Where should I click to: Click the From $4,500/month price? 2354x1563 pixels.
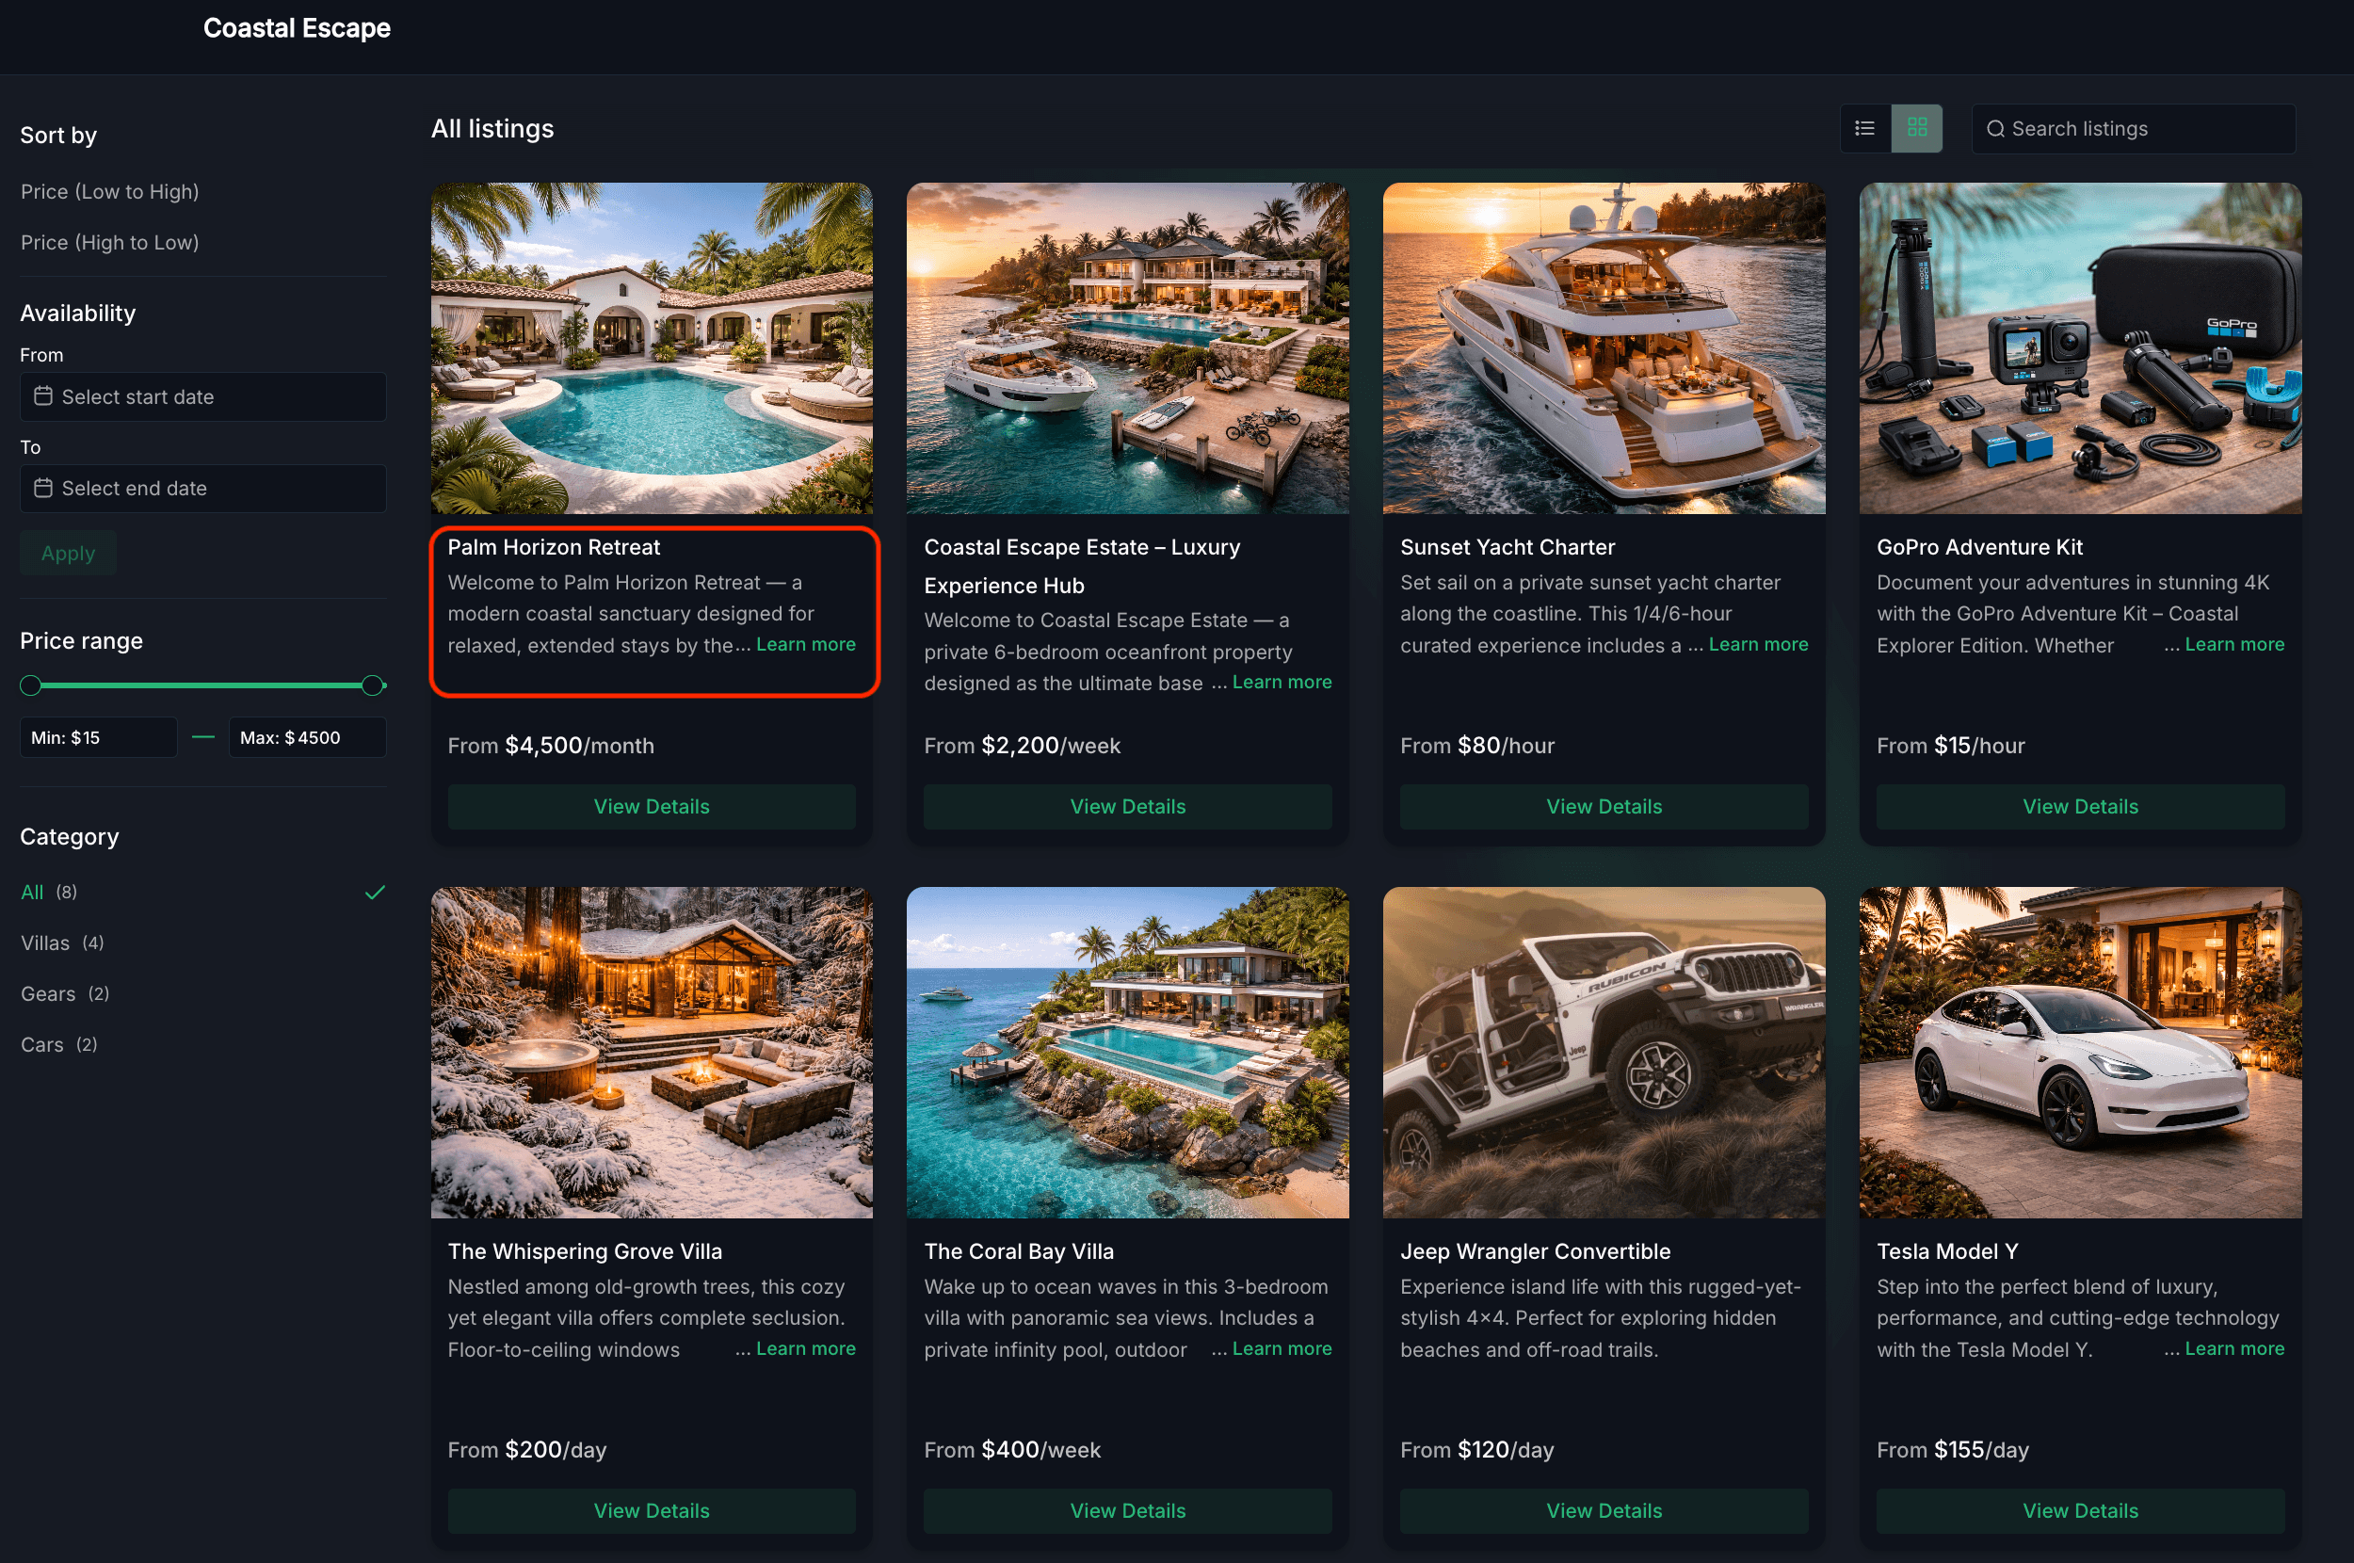point(551,746)
